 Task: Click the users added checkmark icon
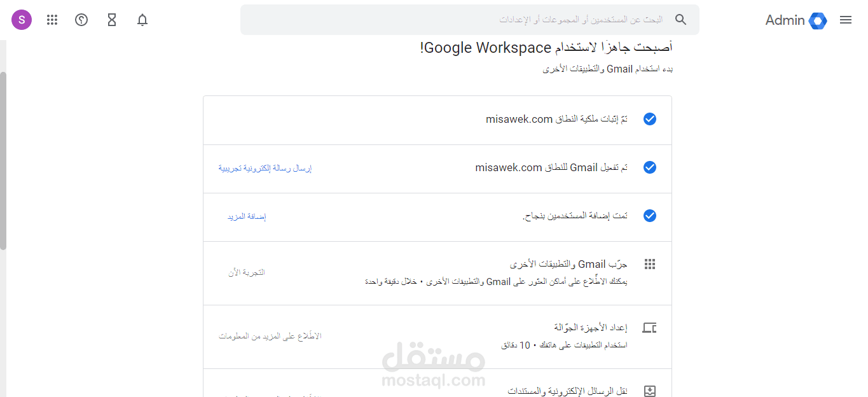pyautogui.click(x=650, y=216)
